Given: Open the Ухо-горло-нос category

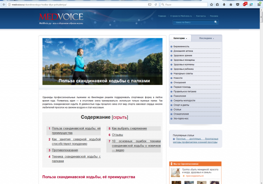Looking at the screenshot, I should tap(181, 119).
